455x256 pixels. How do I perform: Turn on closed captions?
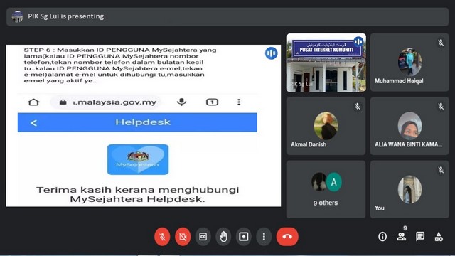click(x=203, y=237)
